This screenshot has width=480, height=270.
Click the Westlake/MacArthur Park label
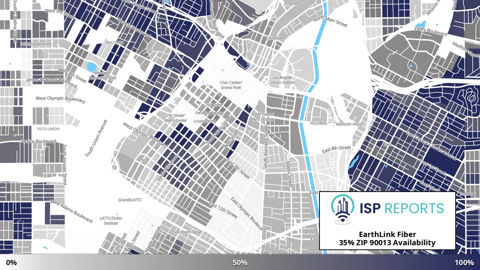click(x=103, y=75)
